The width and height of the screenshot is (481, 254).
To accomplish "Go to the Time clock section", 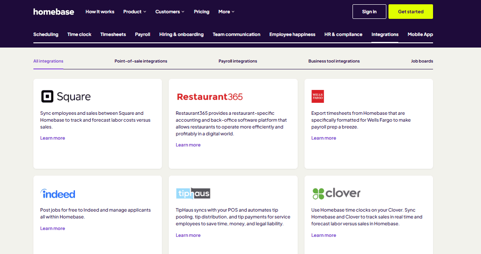I will point(79,34).
